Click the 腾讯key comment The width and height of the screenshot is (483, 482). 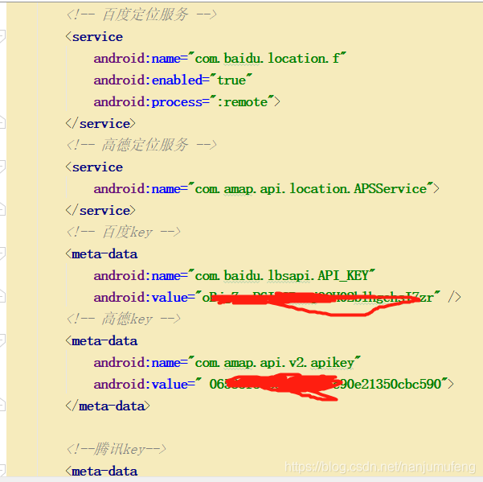coord(117,449)
